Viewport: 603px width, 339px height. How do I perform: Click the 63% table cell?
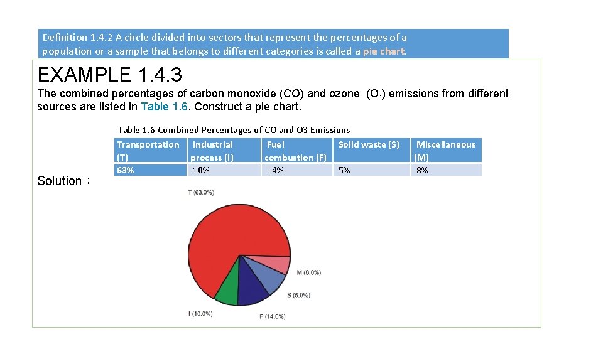(150, 170)
